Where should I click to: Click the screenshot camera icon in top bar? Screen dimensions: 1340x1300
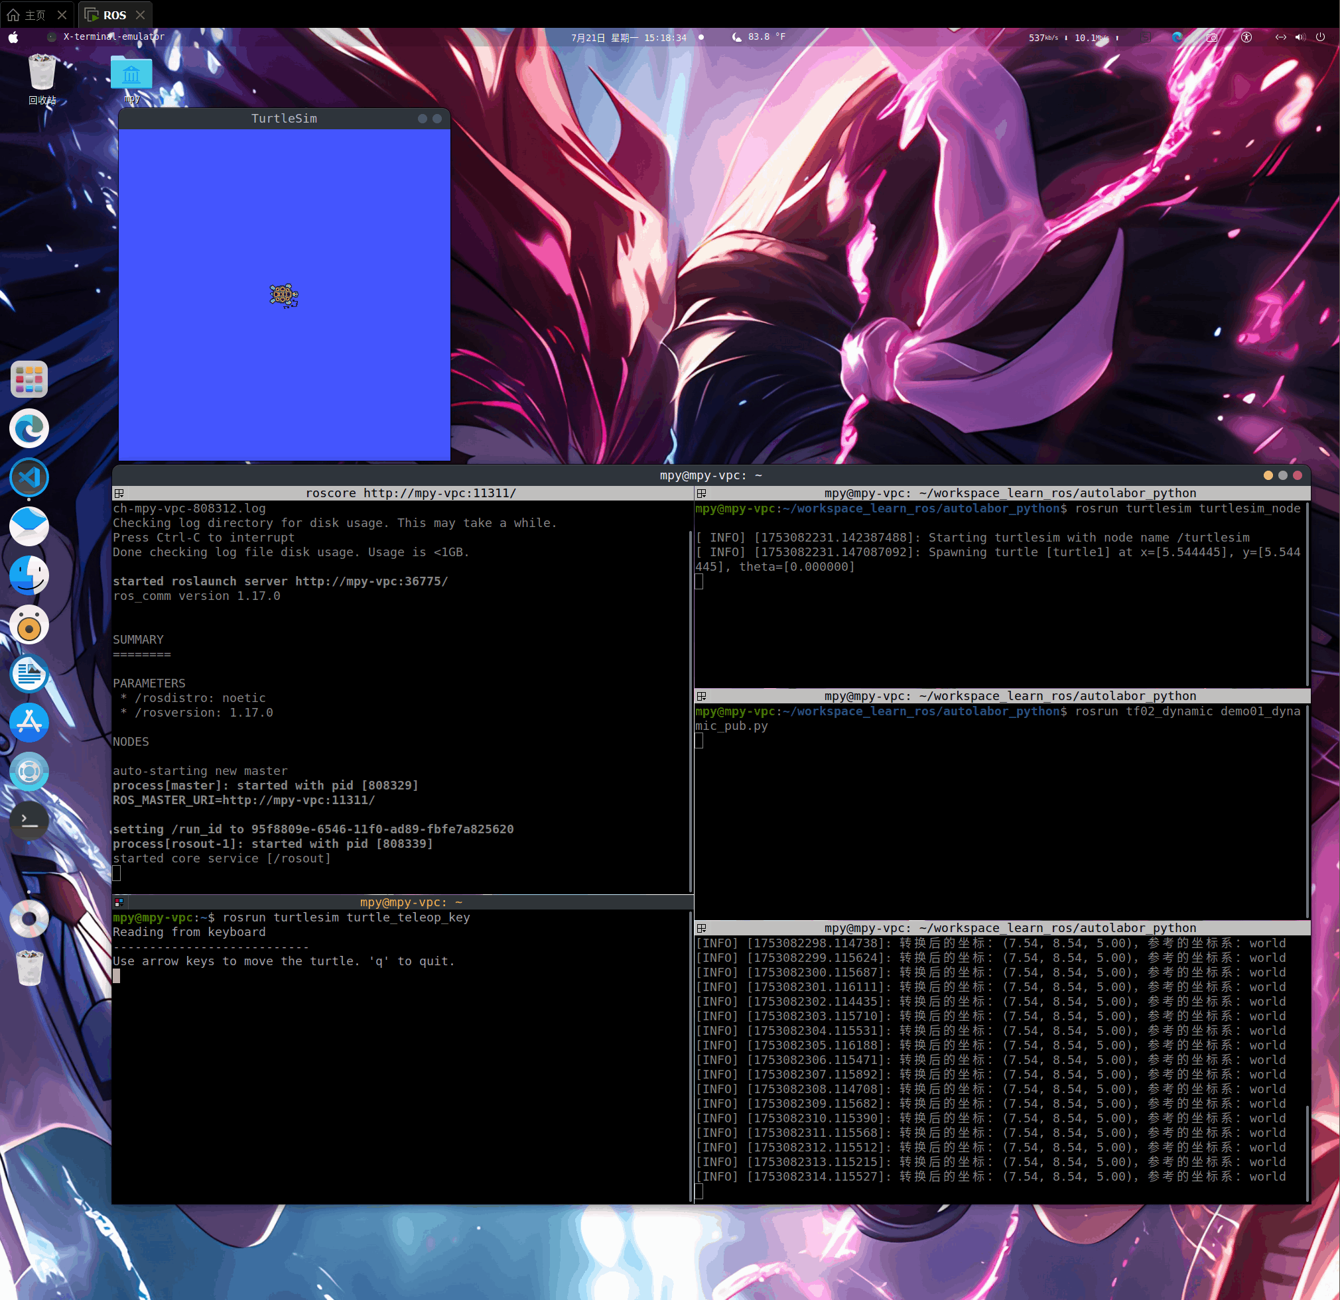click(1211, 38)
